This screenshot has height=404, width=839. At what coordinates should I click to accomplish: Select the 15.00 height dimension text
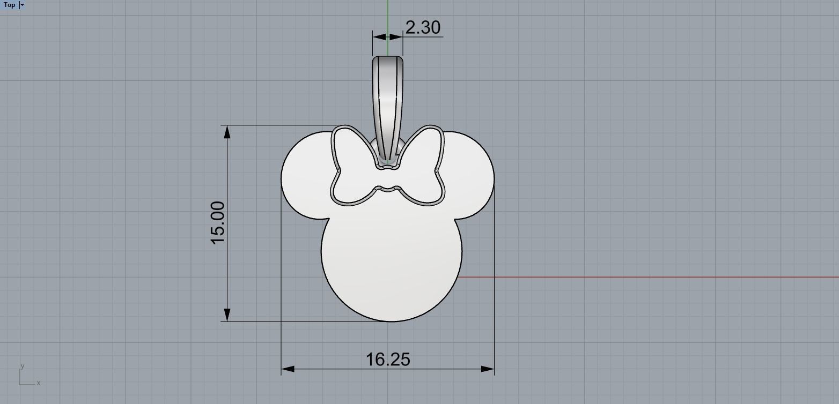point(218,223)
